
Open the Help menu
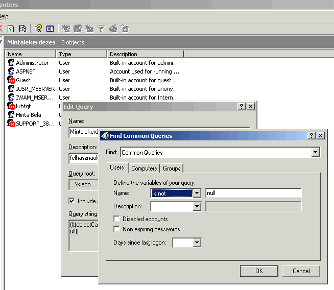coord(4,16)
